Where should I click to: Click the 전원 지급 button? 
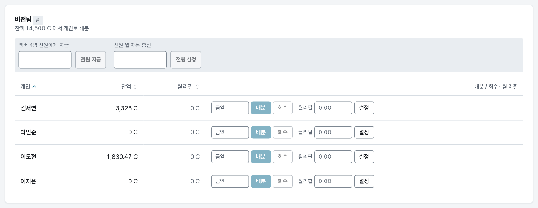tap(91, 60)
